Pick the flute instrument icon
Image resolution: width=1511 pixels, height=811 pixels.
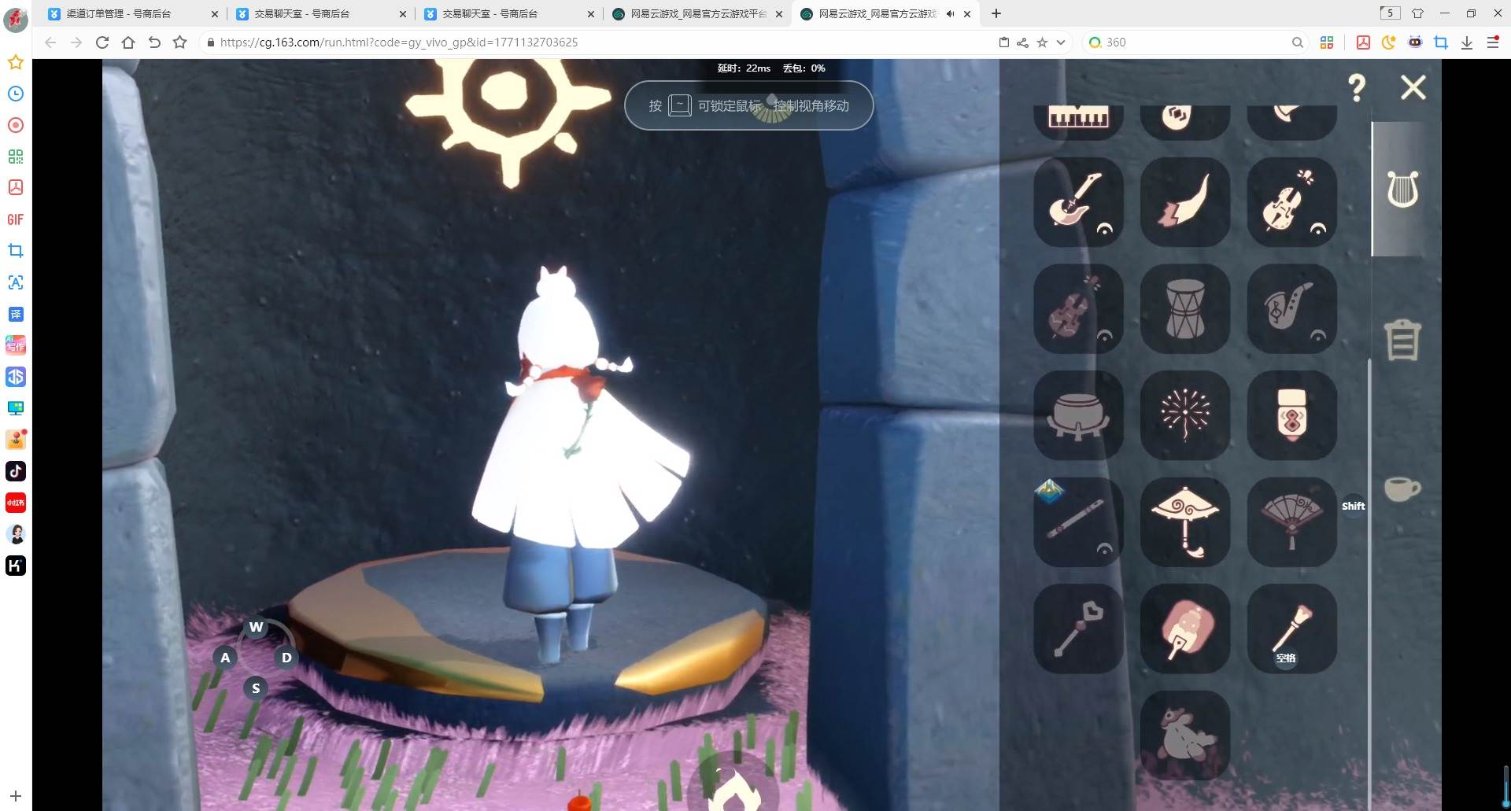pos(1077,522)
